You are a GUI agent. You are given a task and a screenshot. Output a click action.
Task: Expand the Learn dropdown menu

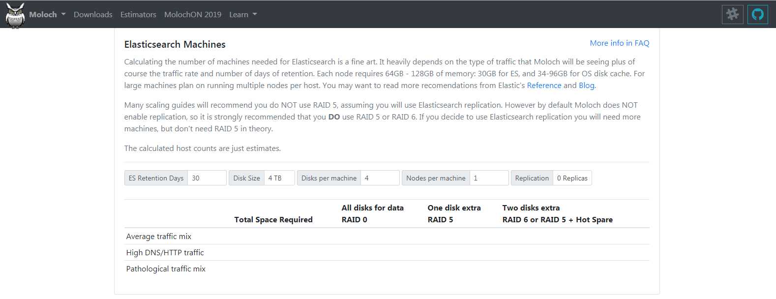click(243, 15)
